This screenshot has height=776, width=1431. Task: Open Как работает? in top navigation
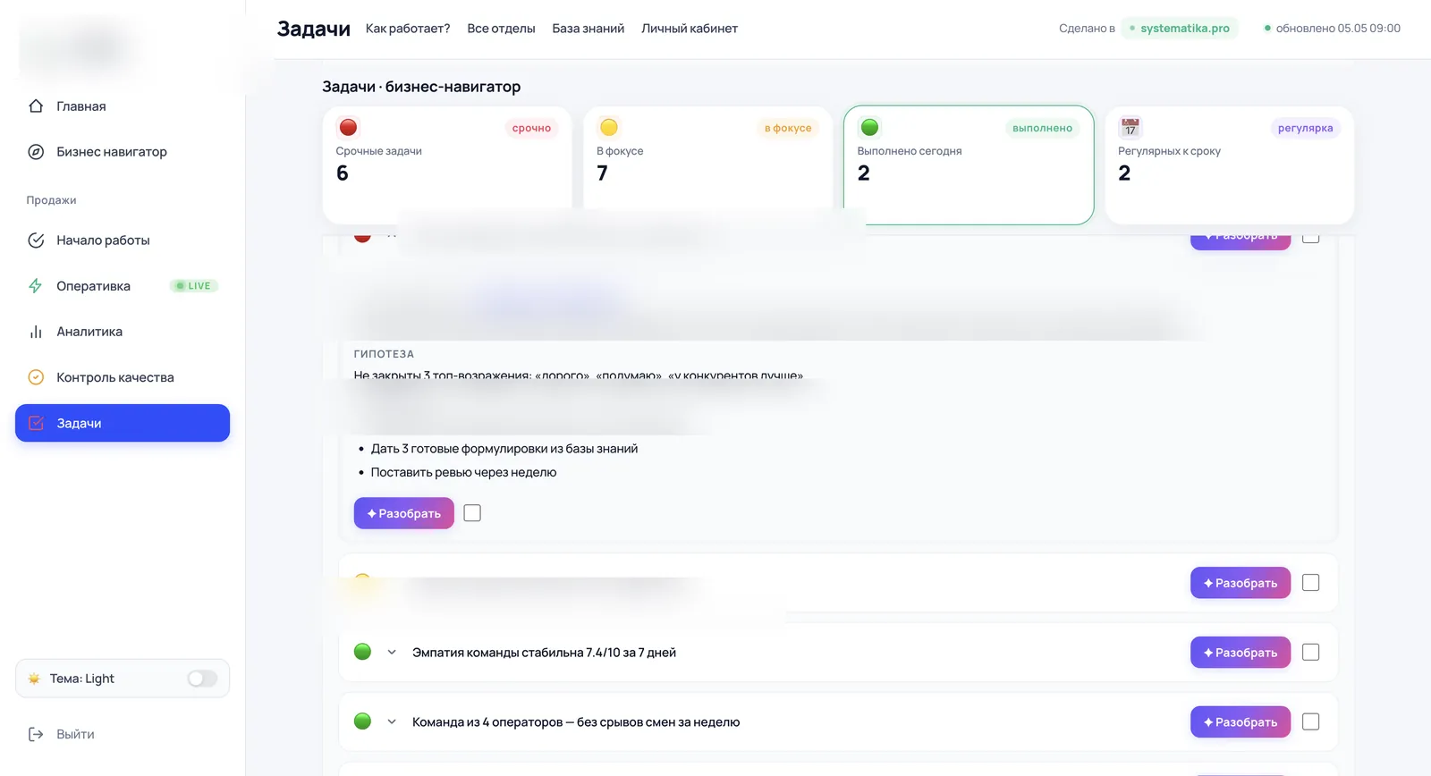(408, 29)
